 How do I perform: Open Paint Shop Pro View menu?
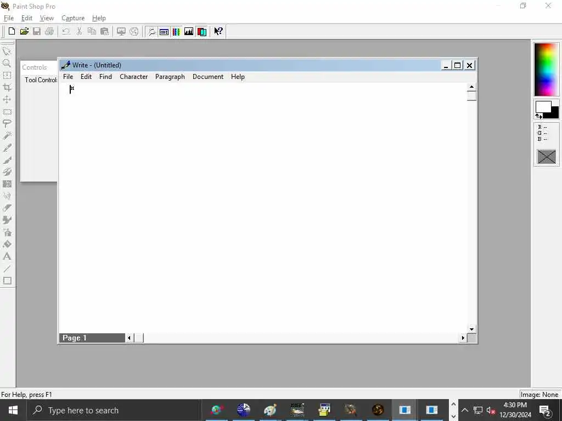47,18
